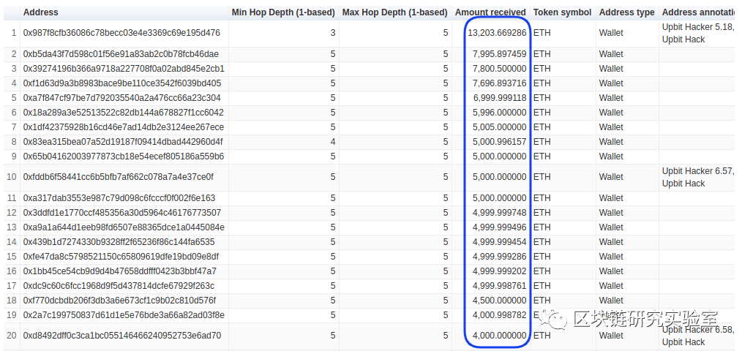This screenshot has height=351, width=742.
Task: Click the Token symbol column header
Action: pyautogui.click(x=562, y=12)
